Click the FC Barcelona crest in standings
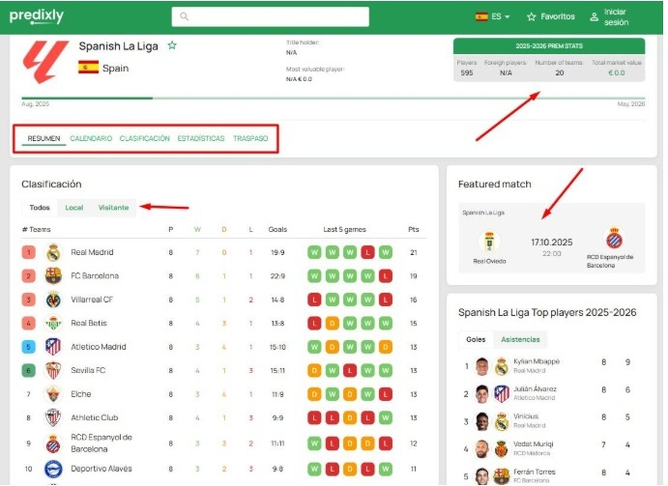Viewport: 668px width, 486px height. click(53, 276)
